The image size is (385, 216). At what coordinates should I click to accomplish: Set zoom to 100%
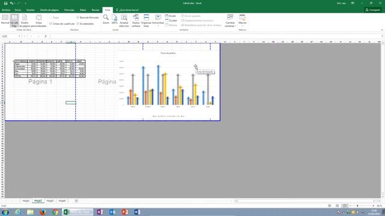[x=114, y=19]
